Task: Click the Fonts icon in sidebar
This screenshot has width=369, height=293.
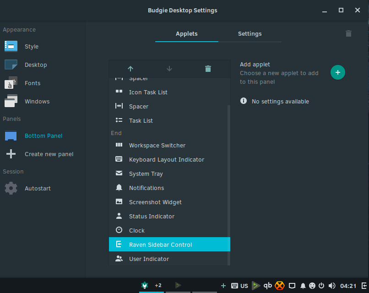Action: click(11, 83)
